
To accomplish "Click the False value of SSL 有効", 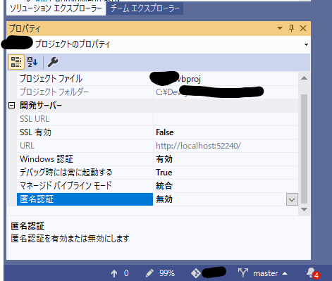I will point(165,132).
